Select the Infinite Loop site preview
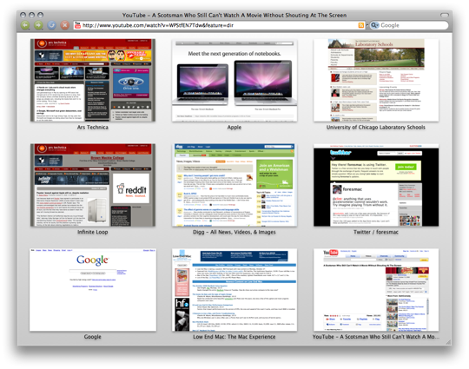 click(93, 185)
